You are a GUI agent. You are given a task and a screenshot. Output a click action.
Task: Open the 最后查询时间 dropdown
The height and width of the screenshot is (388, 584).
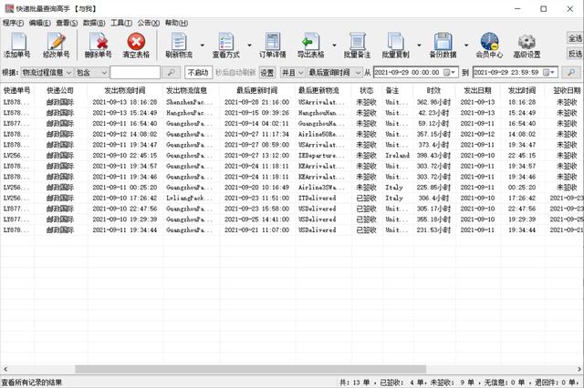(335, 73)
